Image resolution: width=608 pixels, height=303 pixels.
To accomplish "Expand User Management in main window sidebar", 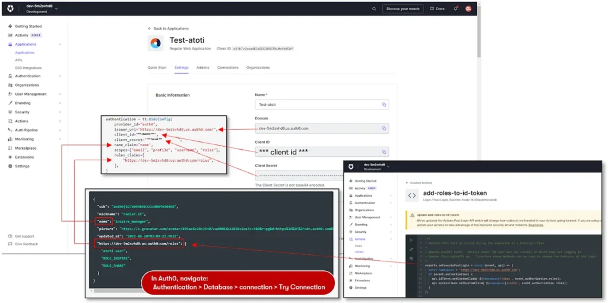I will pos(60,94).
